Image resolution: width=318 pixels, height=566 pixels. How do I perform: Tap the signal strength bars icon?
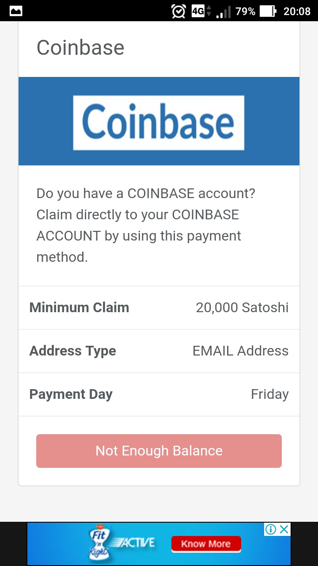(x=223, y=12)
